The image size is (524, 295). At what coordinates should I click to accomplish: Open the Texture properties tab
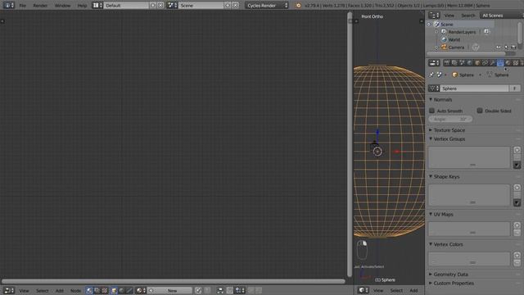pos(516,63)
